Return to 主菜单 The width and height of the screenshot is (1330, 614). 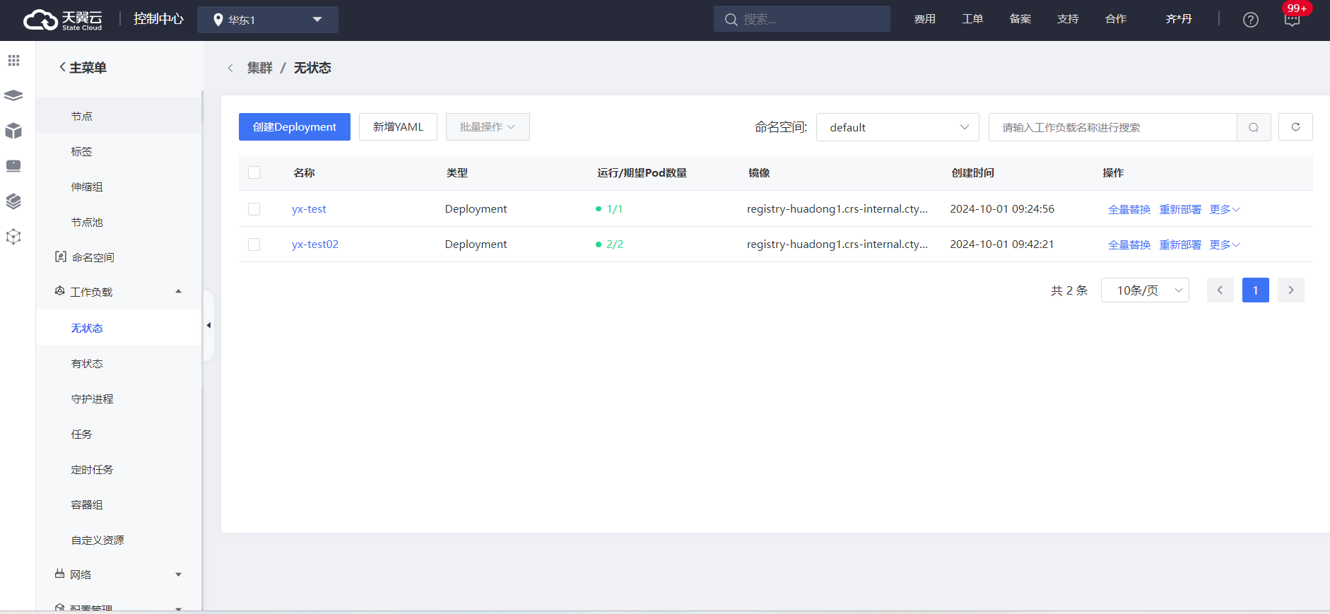(83, 68)
